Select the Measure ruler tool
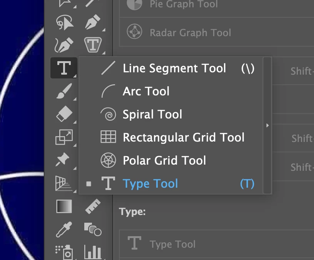The image size is (314, 260). click(93, 206)
